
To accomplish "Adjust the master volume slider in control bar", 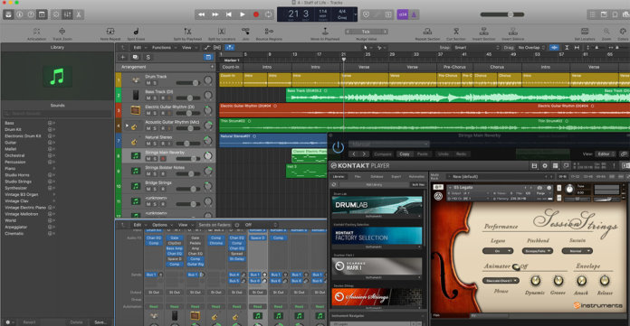I will 502,14.
